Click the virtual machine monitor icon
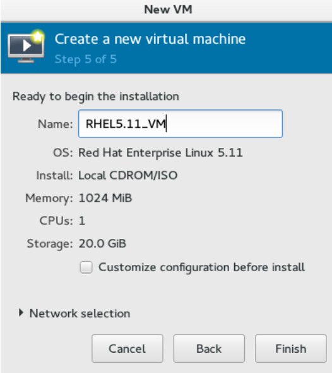This screenshot has height=373, width=332. (26, 46)
